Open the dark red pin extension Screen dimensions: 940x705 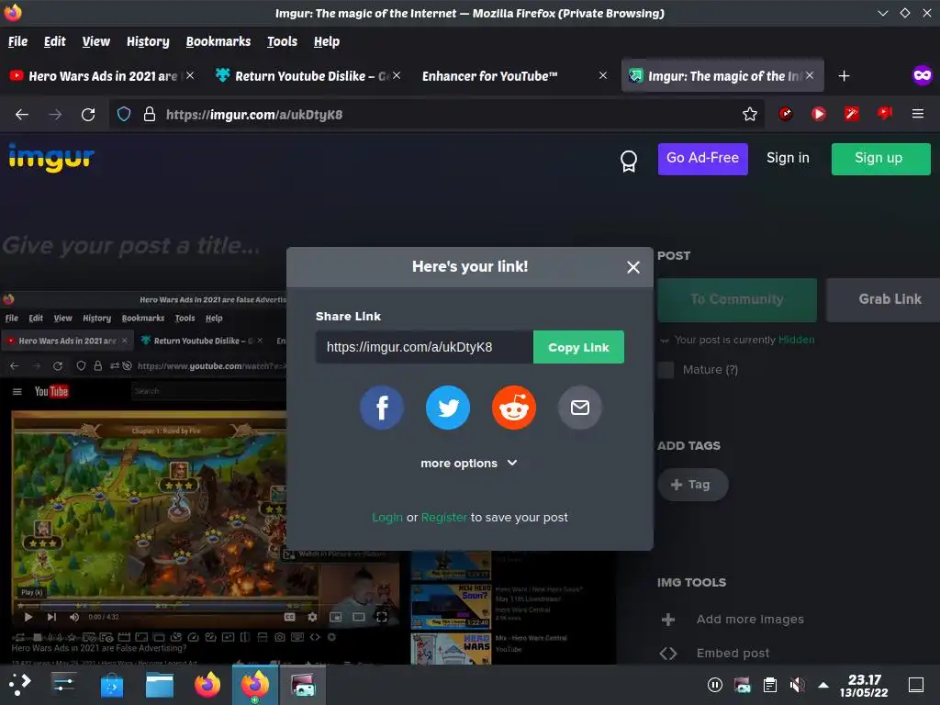point(786,113)
